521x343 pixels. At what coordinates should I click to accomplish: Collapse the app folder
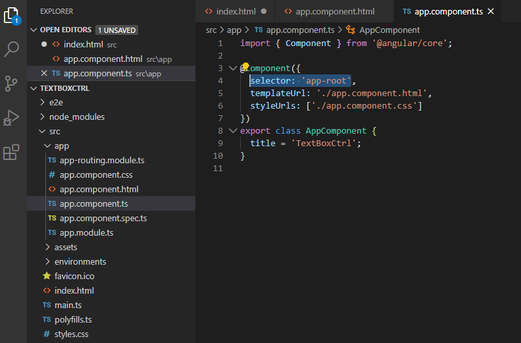coord(47,145)
